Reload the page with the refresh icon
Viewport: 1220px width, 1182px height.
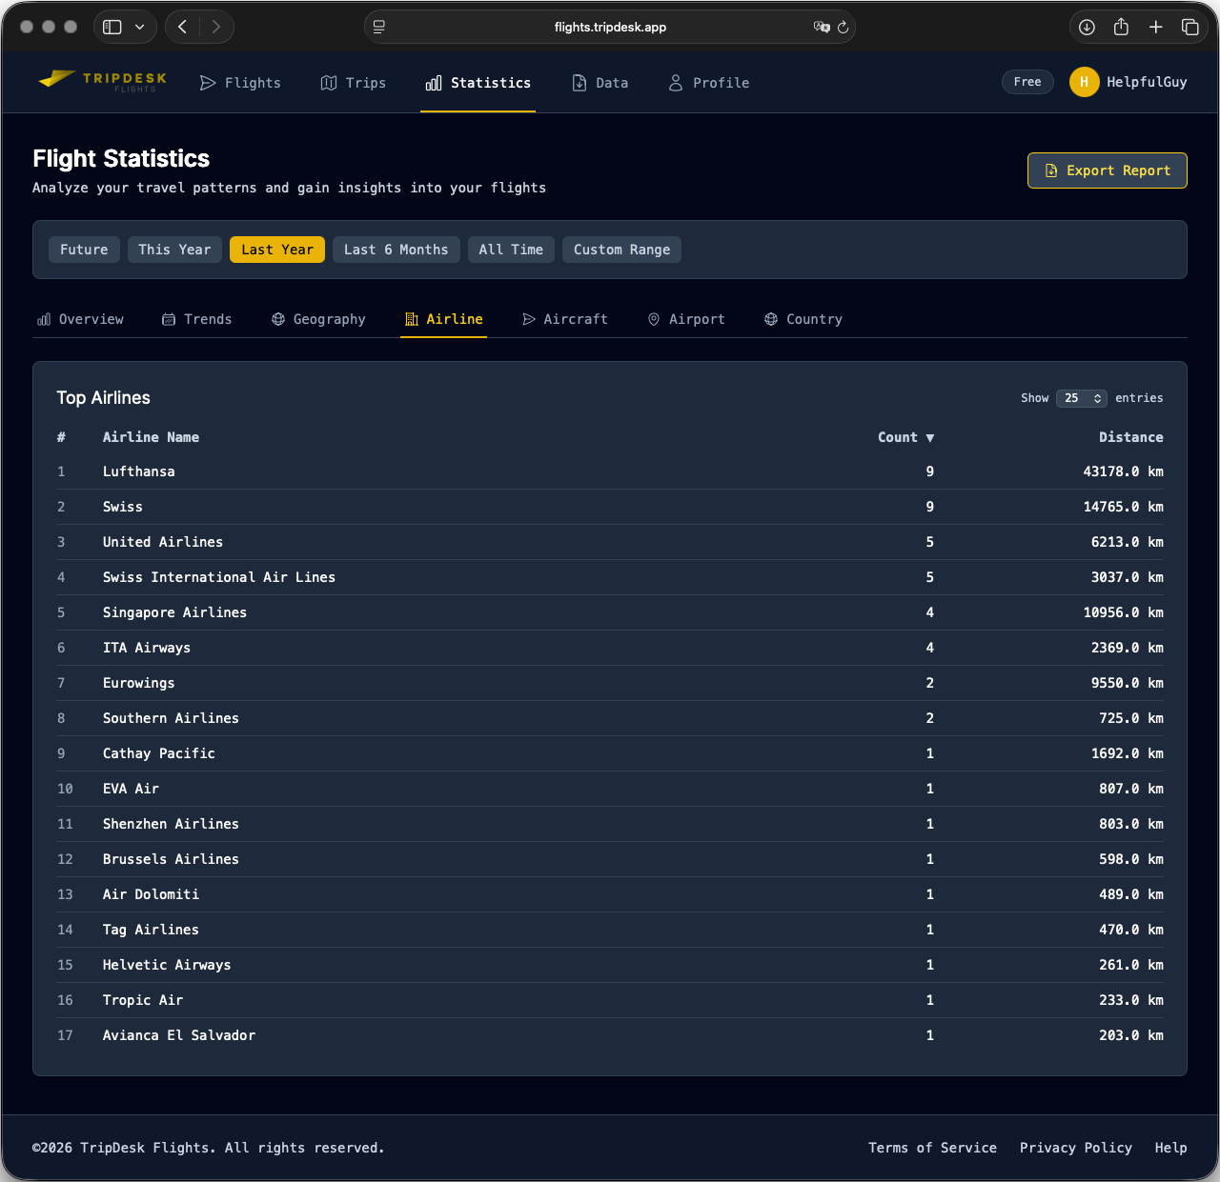click(x=844, y=27)
